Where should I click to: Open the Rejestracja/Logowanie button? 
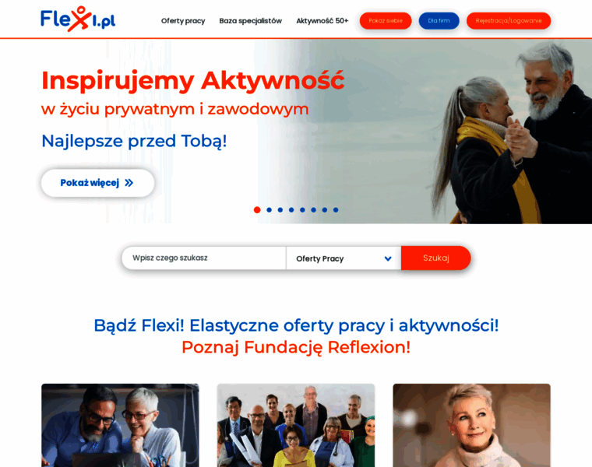coord(509,21)
